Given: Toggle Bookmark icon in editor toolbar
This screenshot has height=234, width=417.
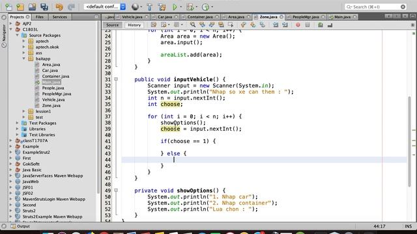Looking at the screenshot, I should click(262, 25).
